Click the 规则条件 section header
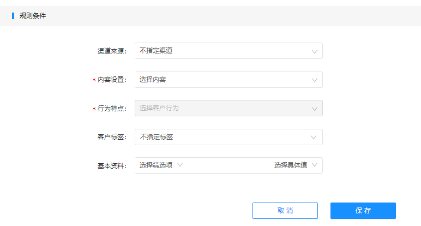 tap(33, 16)
